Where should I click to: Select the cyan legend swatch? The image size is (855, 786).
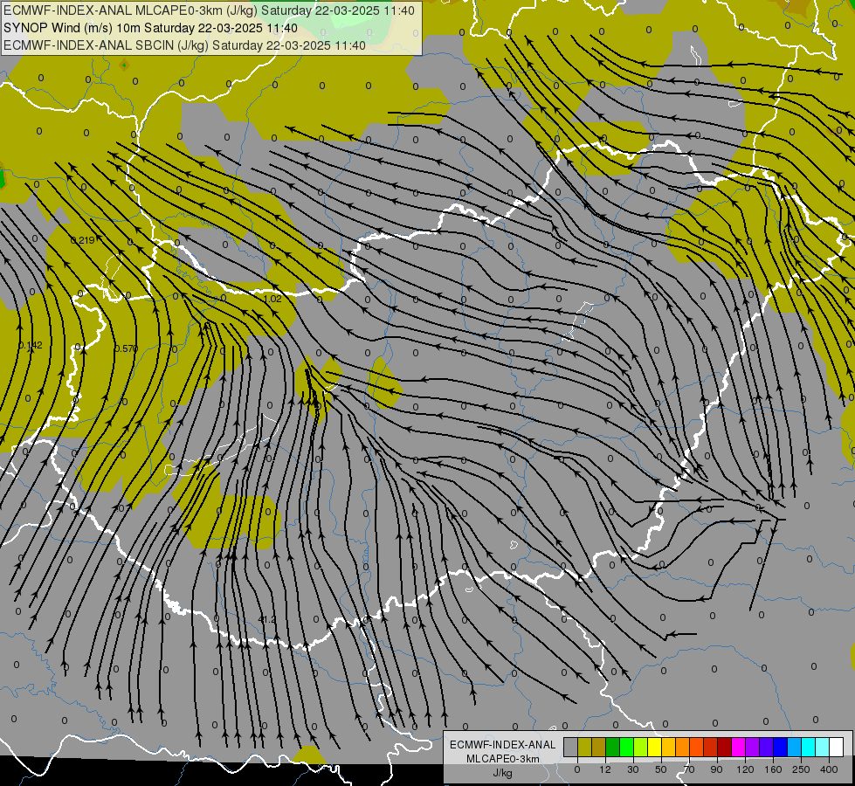click(808, 748)
